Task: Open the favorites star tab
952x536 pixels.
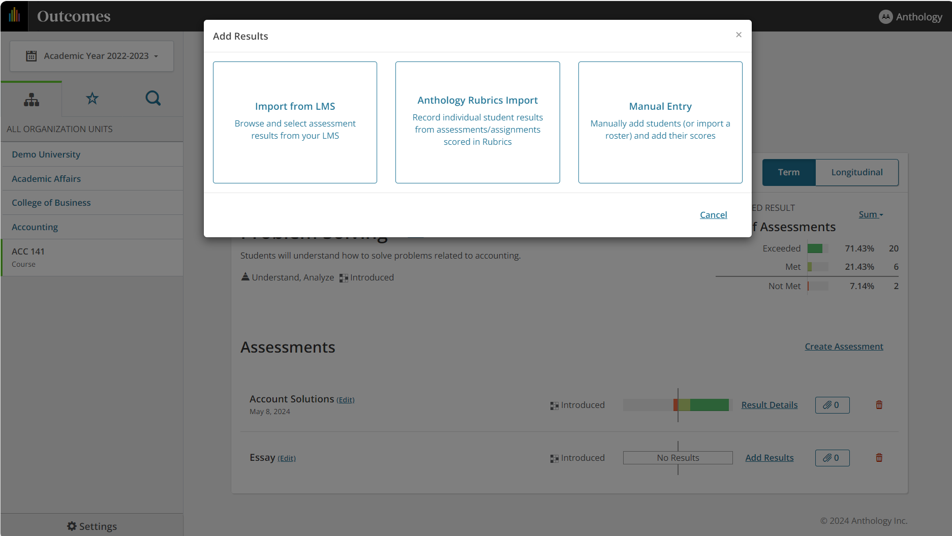Action: (92, 98)
